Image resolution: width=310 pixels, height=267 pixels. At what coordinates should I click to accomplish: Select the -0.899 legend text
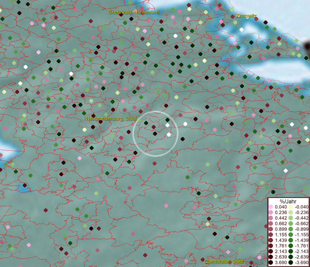(302, 229)
